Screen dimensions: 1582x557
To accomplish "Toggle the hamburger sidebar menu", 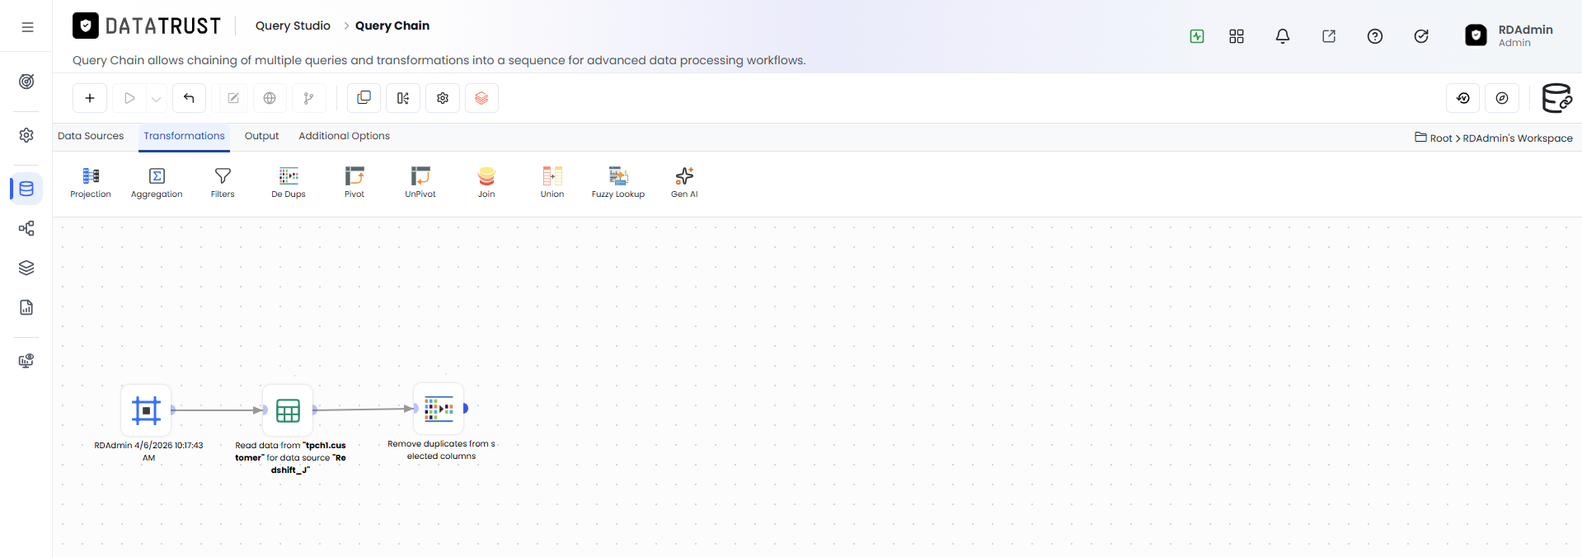I will pos(27,27).
